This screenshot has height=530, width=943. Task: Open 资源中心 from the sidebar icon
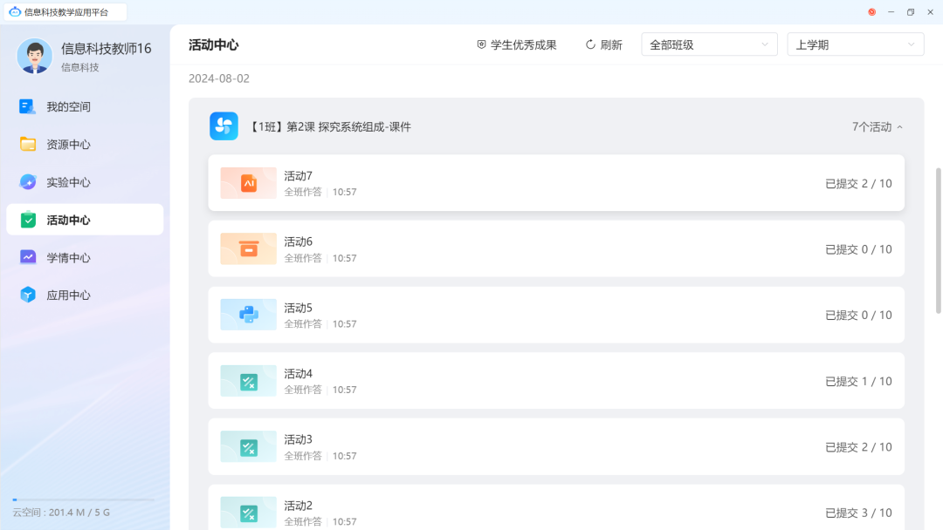pos(24,144)
